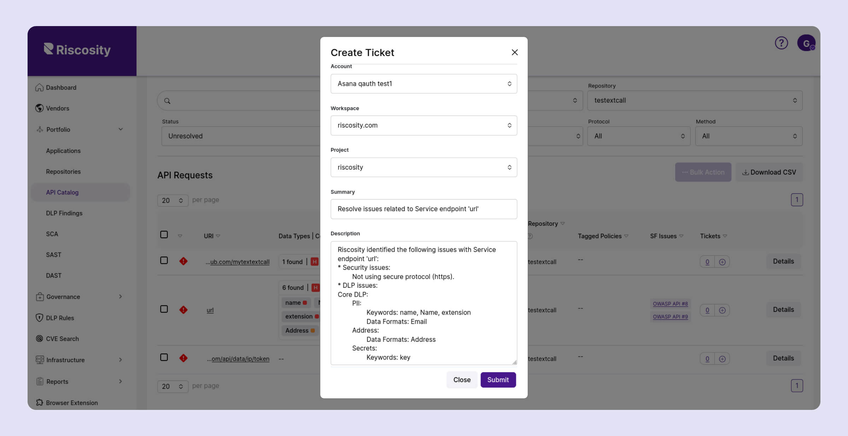Open the Project dropdown riscosity
The width and height of the screenshot is (848, 436).
click(424, 167)
